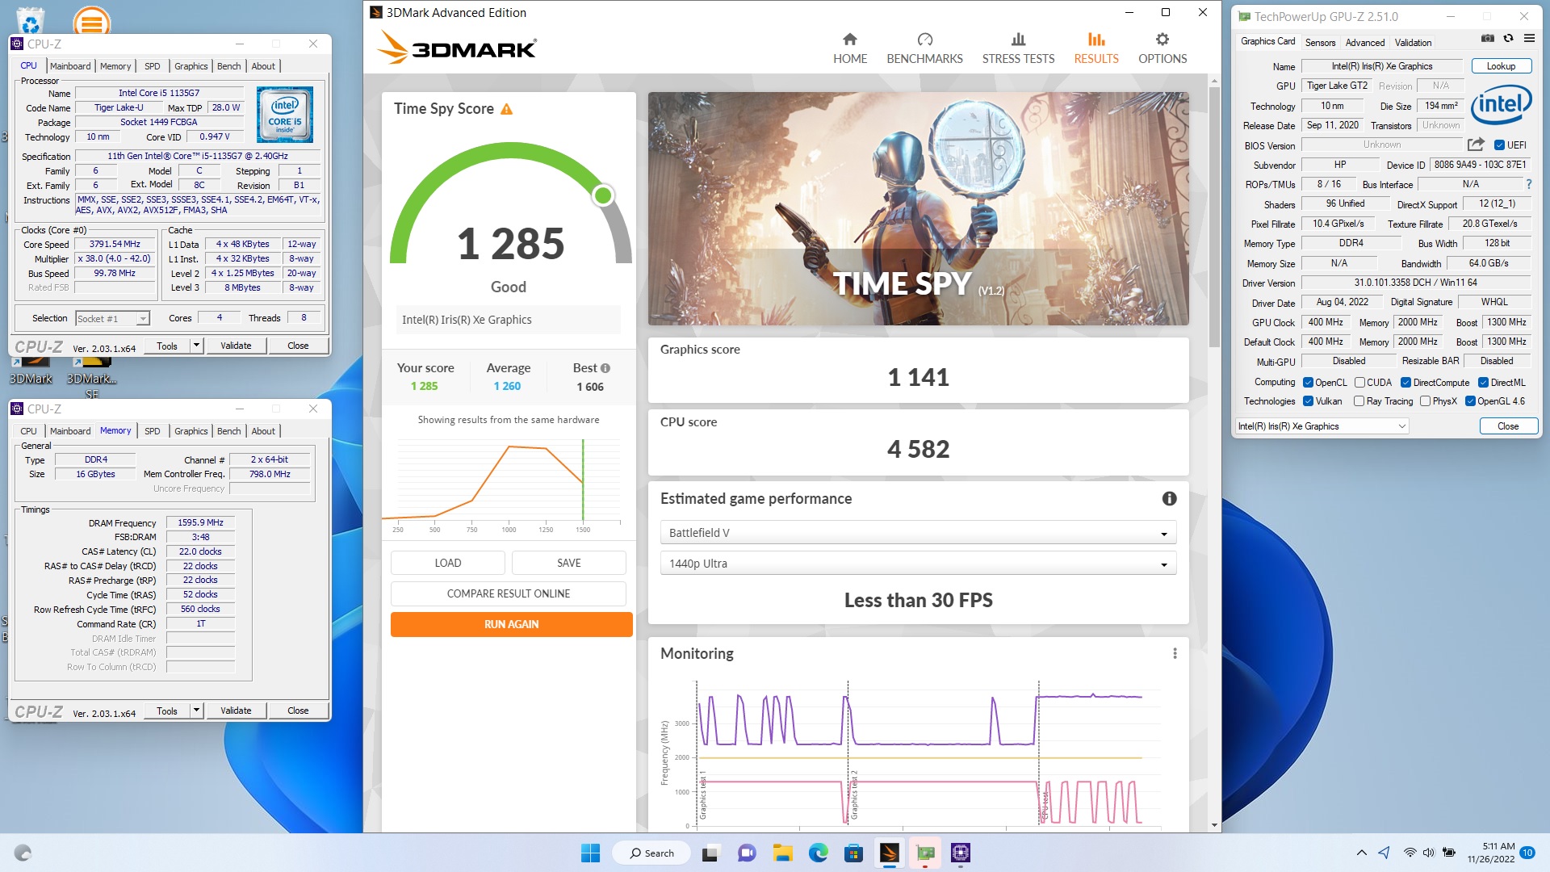The height and width of the screenshot is (872, 1550).
Task: Expand the Battlefield V game dropdown
Action: pos(918,533)
